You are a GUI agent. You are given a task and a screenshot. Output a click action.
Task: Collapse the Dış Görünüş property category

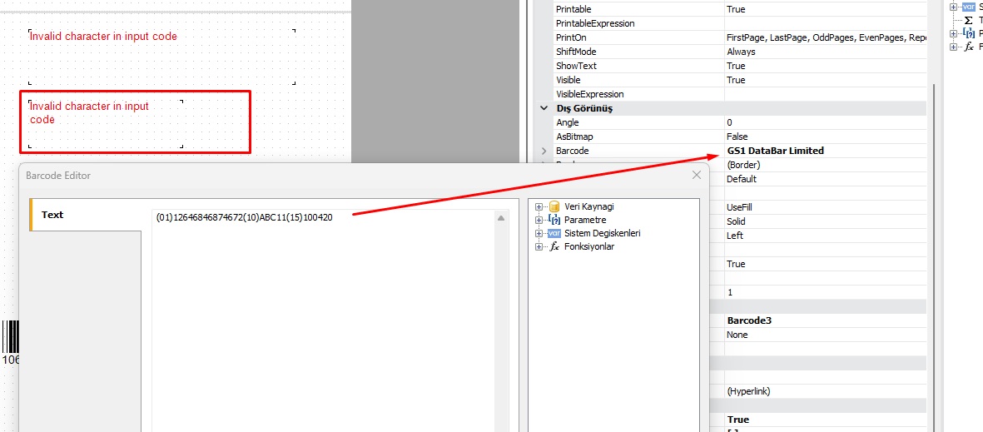point(544,108)
